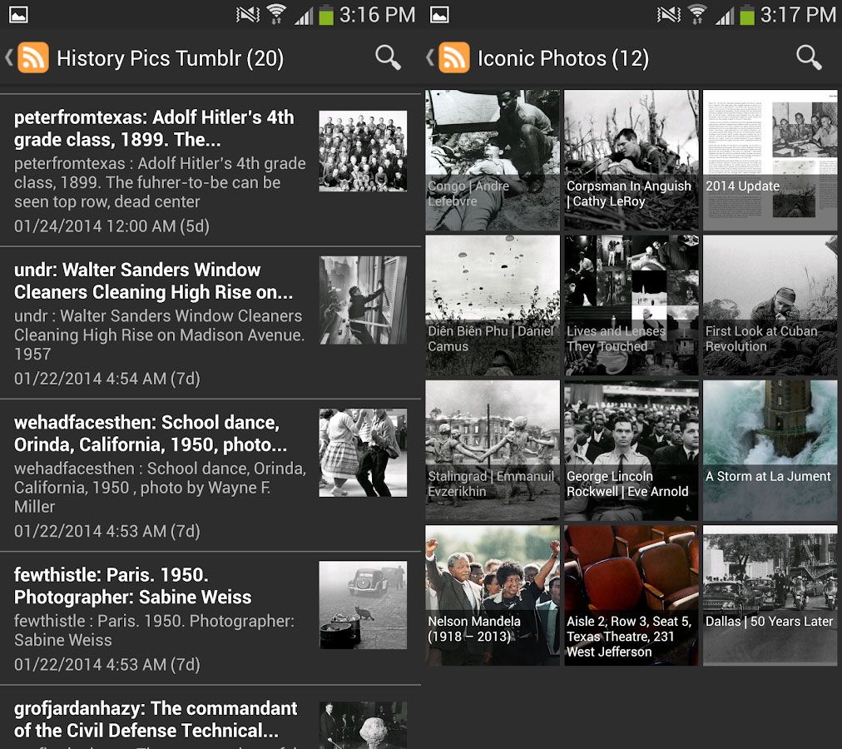Open the Stalingrad | Emmanuil Evzerikhin tile
842x749 pixels.
click(493, 450)
